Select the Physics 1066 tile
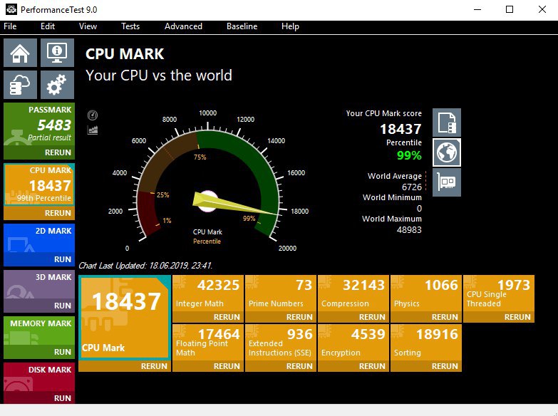The width and height of the screenshot is (558, 416). coord(426,293)
